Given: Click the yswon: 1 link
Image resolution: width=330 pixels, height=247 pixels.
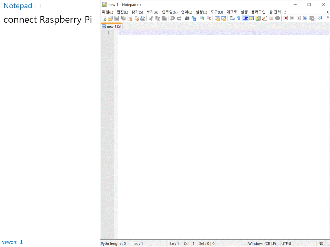Looking at the screenshot, I should click(x=12, y=242).
